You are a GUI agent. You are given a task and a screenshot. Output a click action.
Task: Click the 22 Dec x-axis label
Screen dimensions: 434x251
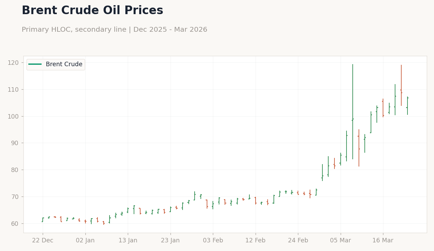[43, 241]
